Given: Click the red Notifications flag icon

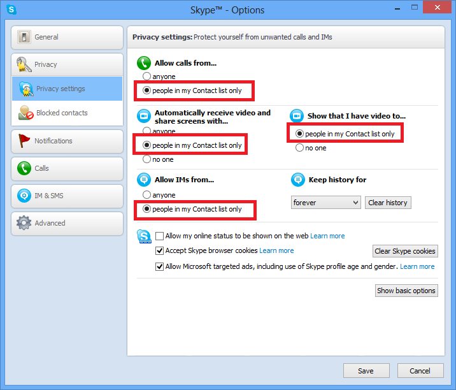Looking at the screenshot, I should 24,141.
